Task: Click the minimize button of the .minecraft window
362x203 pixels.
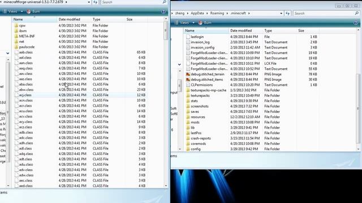Action: pos(339,6)
